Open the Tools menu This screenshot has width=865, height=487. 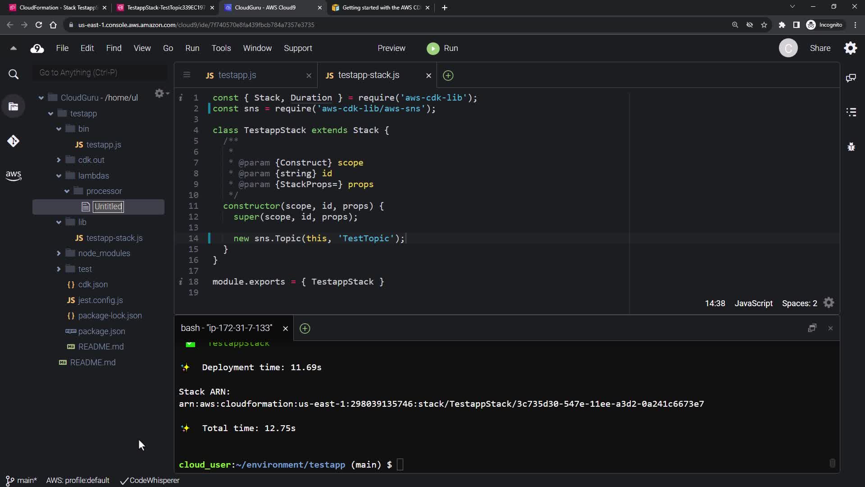(221, 48)
